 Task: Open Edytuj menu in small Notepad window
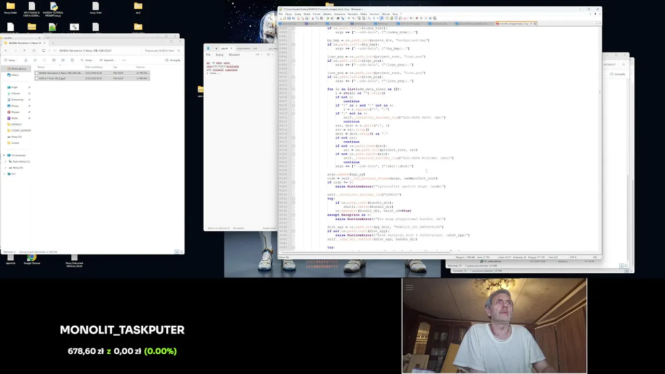(x=219, y=55)
